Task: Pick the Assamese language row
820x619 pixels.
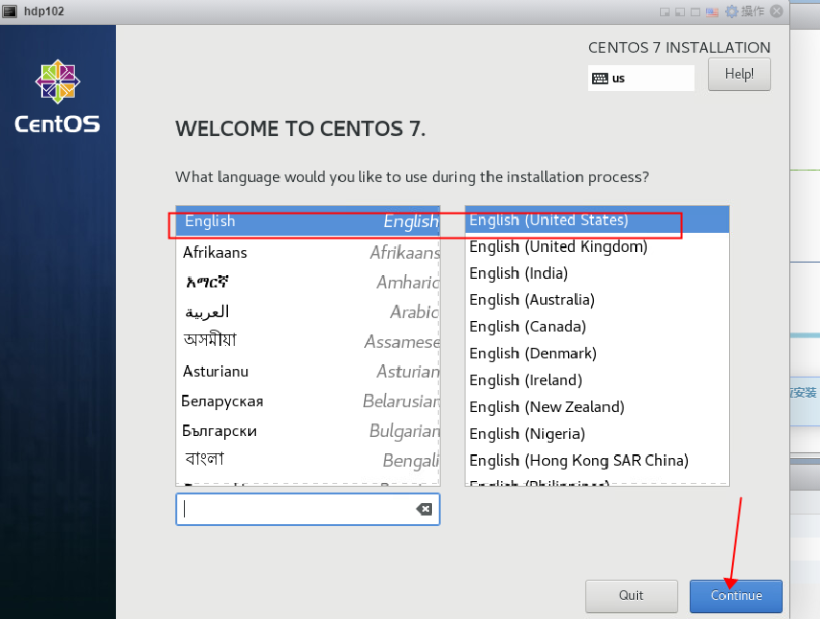Action: [x=308, y=341]
